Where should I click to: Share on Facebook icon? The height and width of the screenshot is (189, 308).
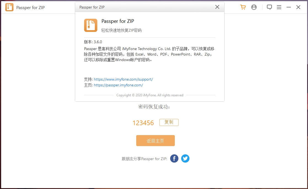174,158
